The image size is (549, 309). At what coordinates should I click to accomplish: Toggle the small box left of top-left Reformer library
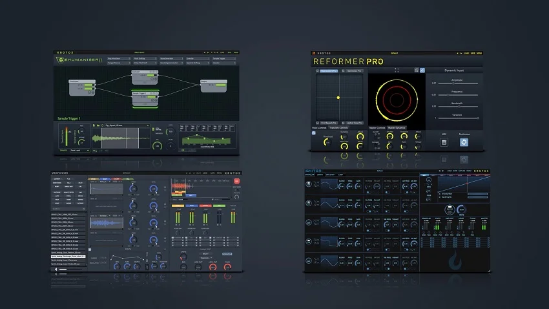[x=318, y=70]
